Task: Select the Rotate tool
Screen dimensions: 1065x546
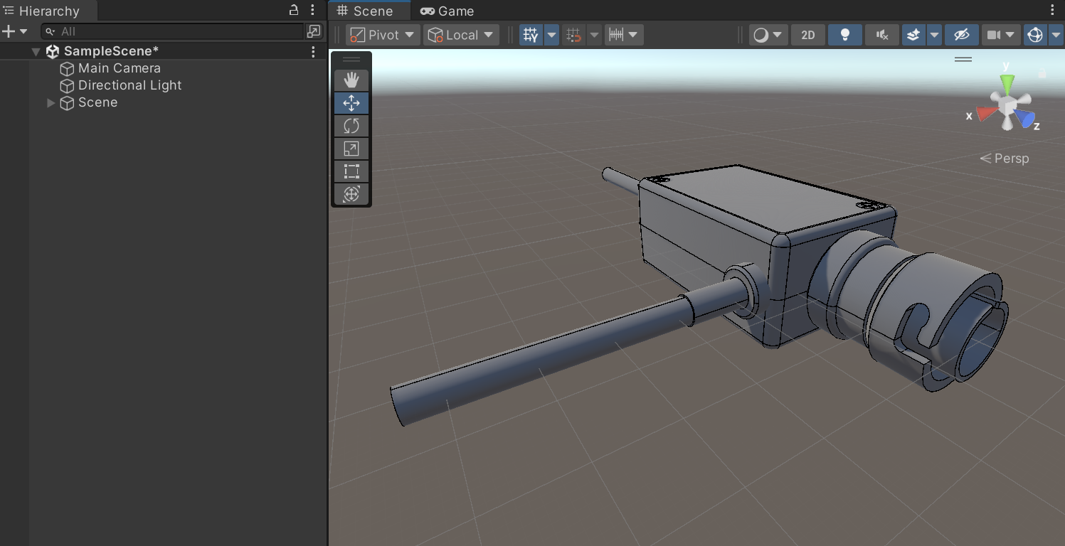Action: [x=351, y=126]
